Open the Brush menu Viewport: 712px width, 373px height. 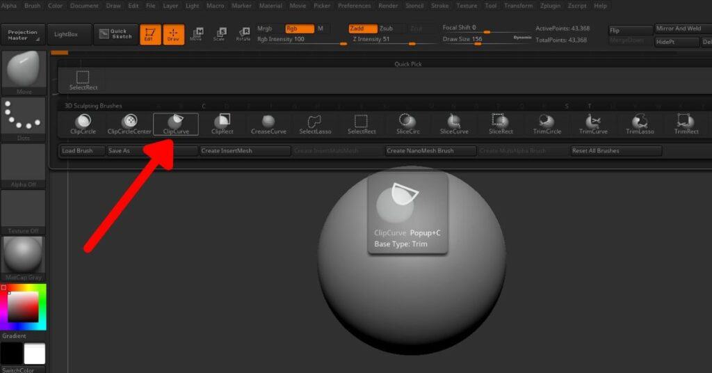[x=32, y=6]
